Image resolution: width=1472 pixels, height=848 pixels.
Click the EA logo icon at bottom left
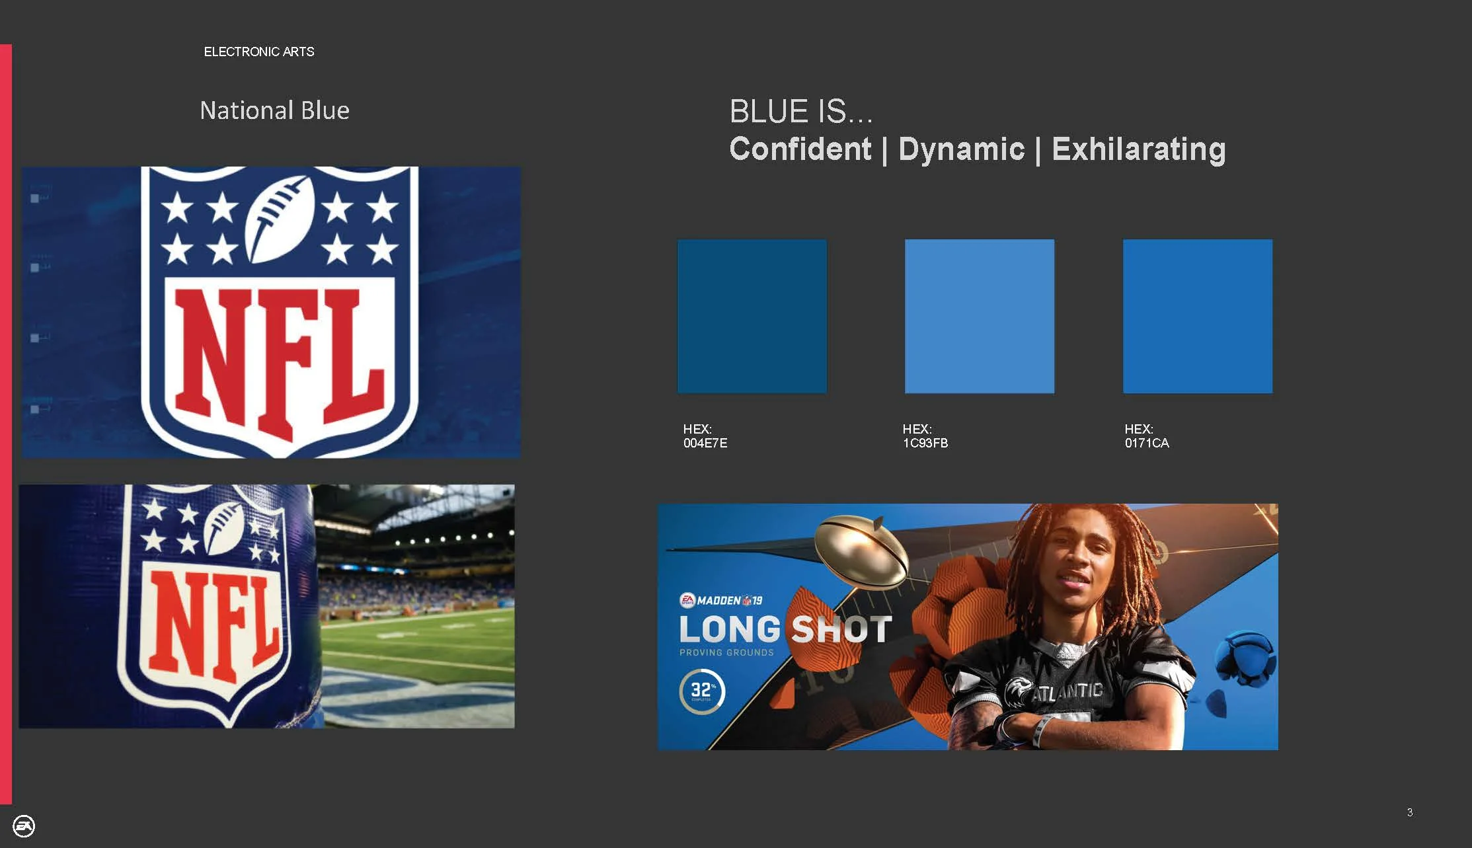[24, 826]
